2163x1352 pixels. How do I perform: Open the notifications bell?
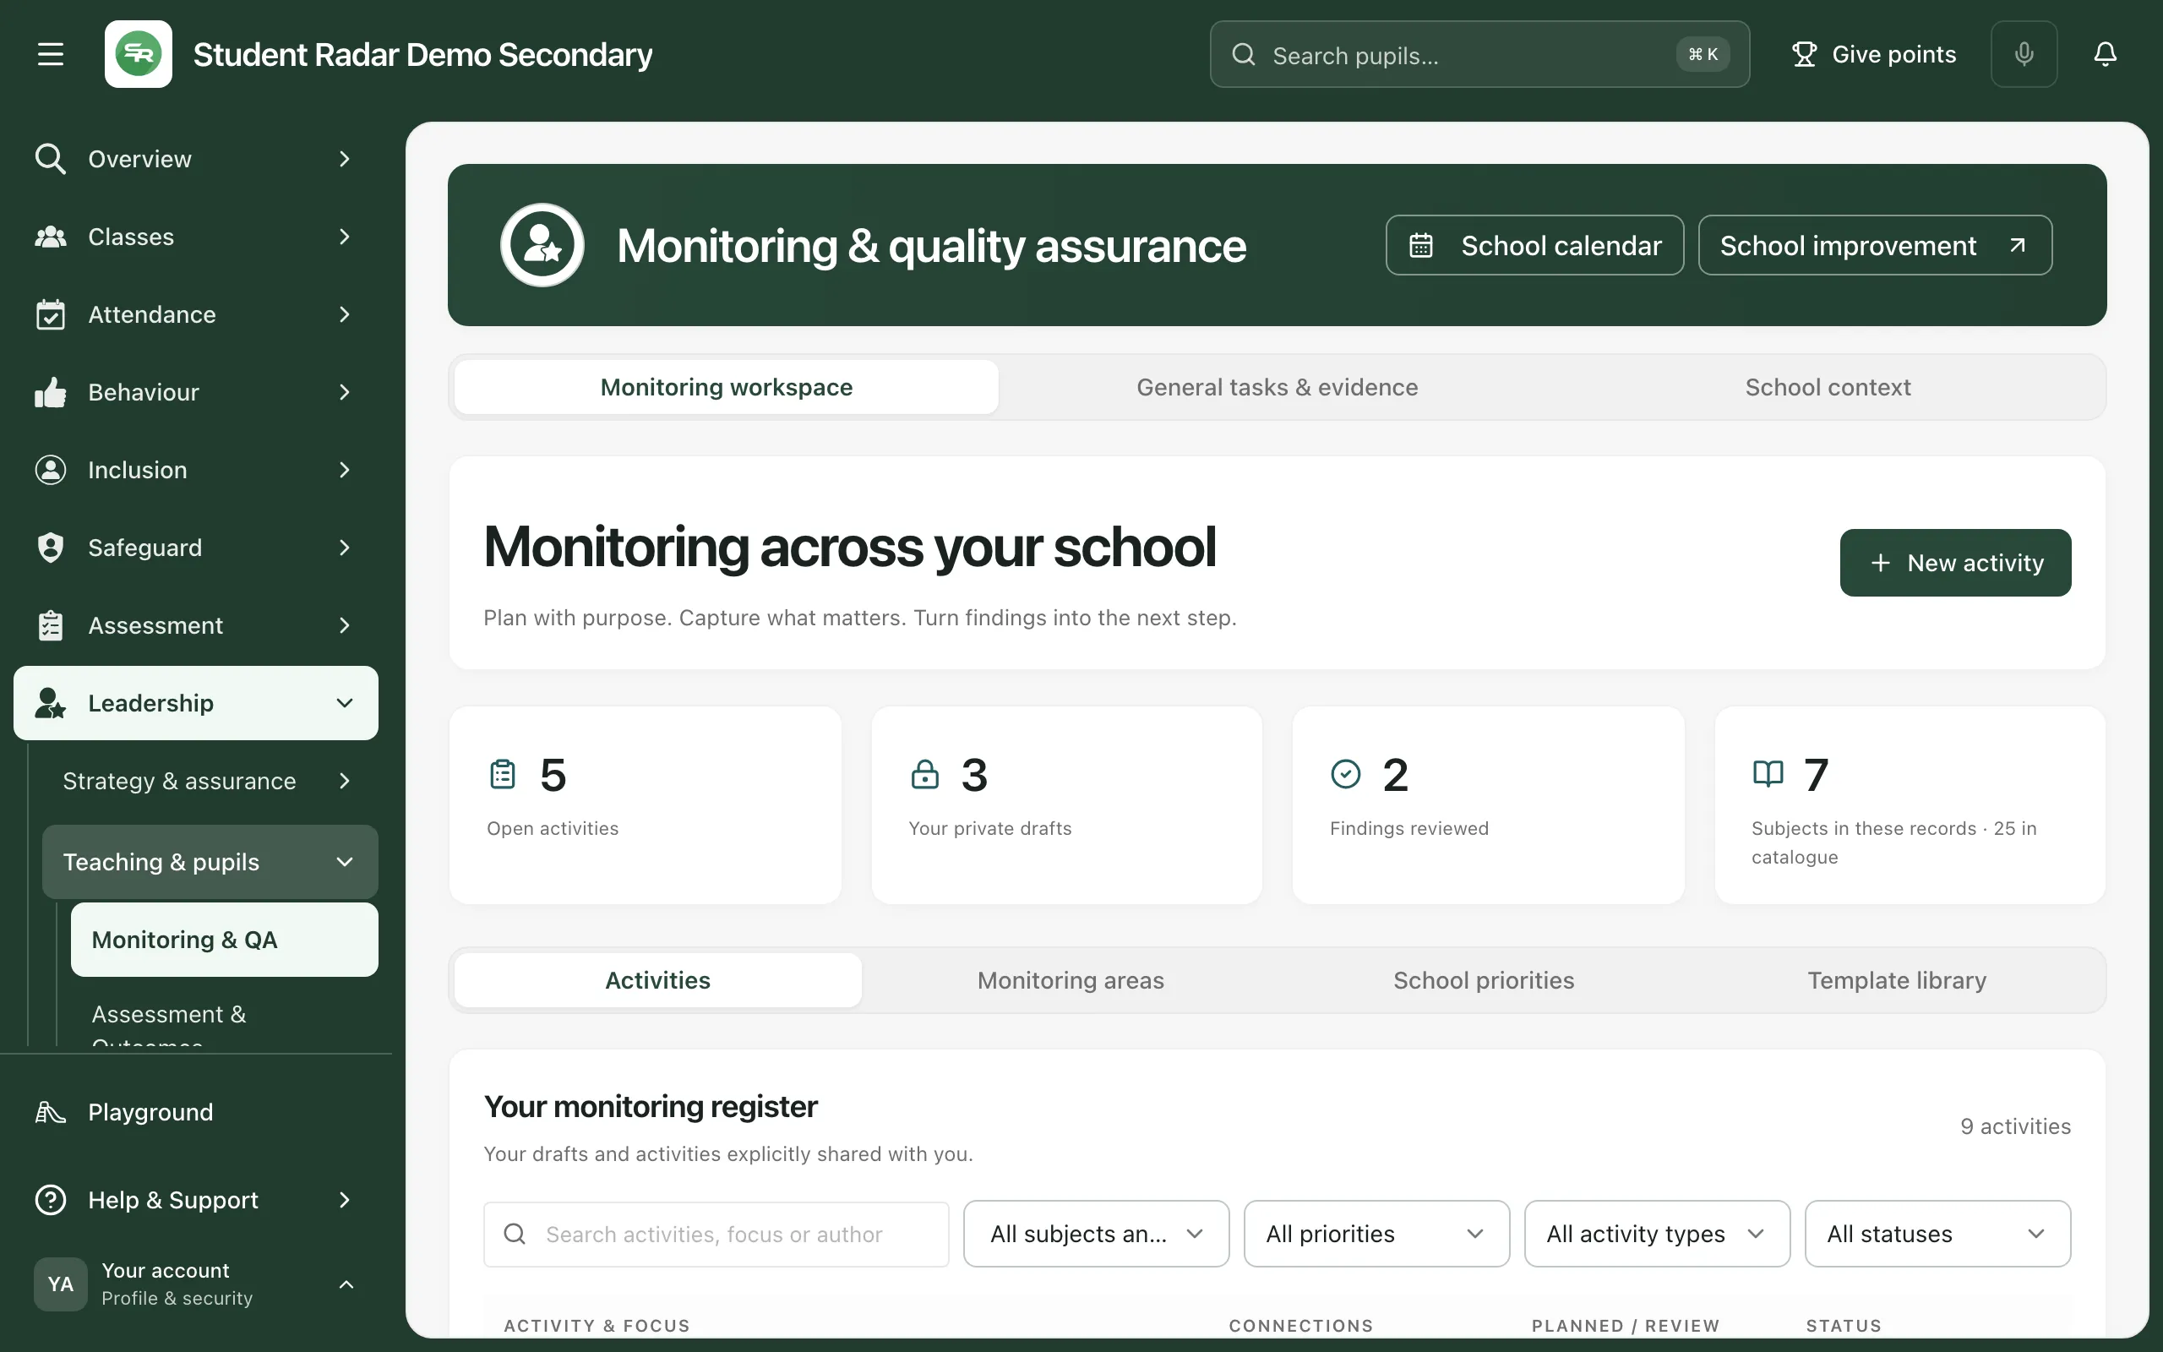(2105, 55)
